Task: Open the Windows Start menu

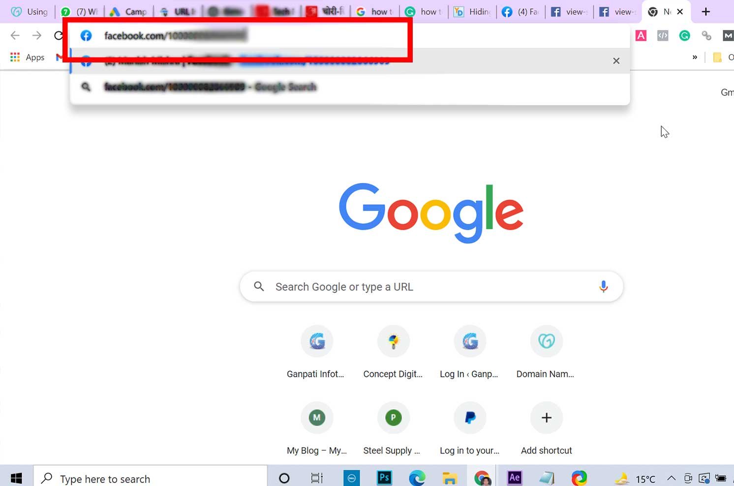Action: coord(16,478)
